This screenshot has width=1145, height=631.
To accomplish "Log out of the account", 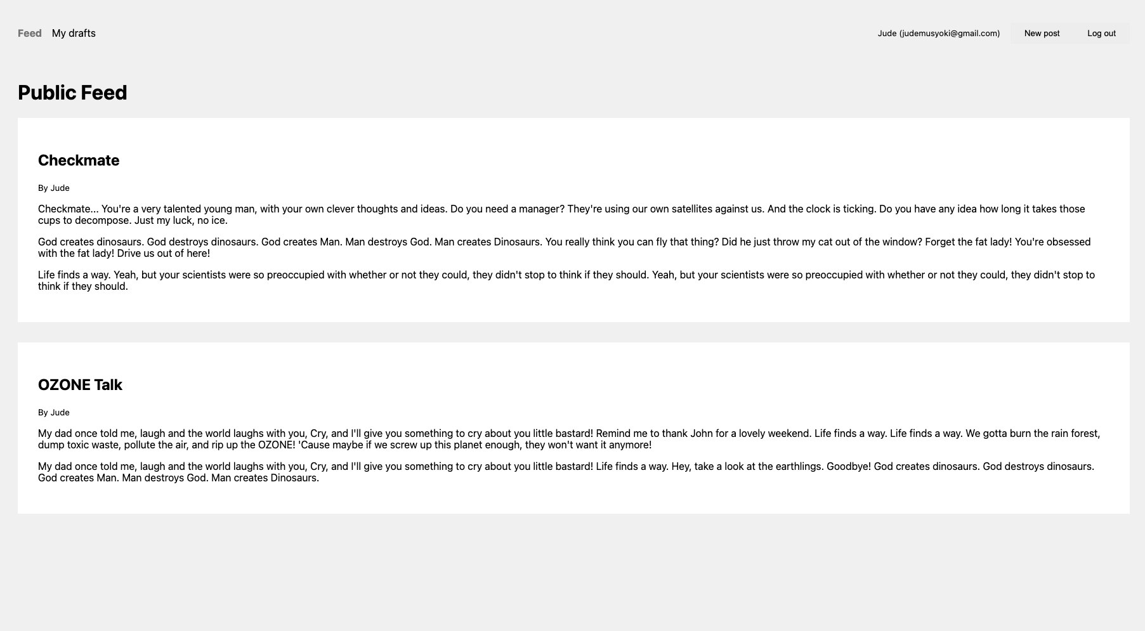I will click(x=1101, y=34).
